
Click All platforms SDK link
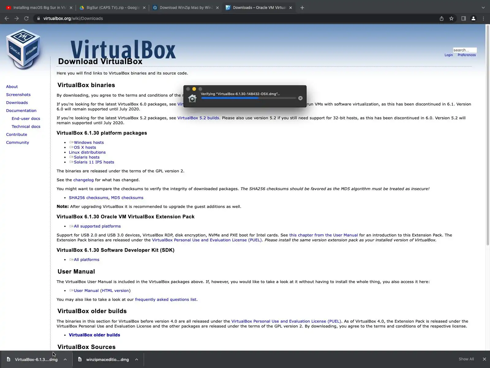click(x=87, y=260)
